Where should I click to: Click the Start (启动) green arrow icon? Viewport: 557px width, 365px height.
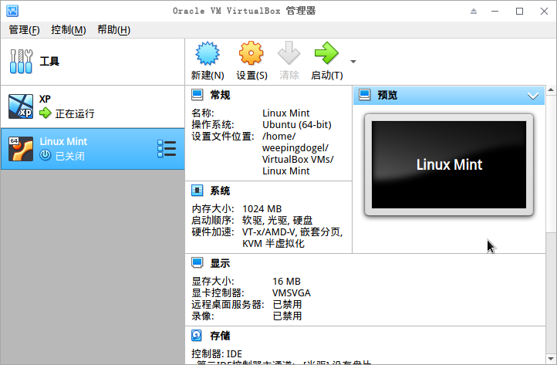326,55
